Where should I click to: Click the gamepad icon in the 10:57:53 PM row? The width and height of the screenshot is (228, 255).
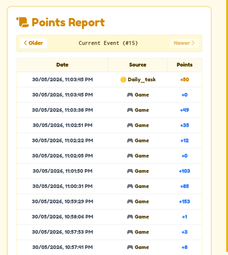pyautogui.click(x=130, y=232)
